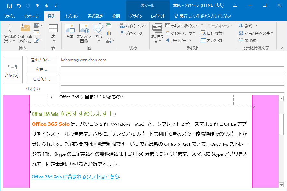Collapse the ribbon with the chevron
Image resolution: width=287 pixels, height=191 pixels.
tap(282, 48)
